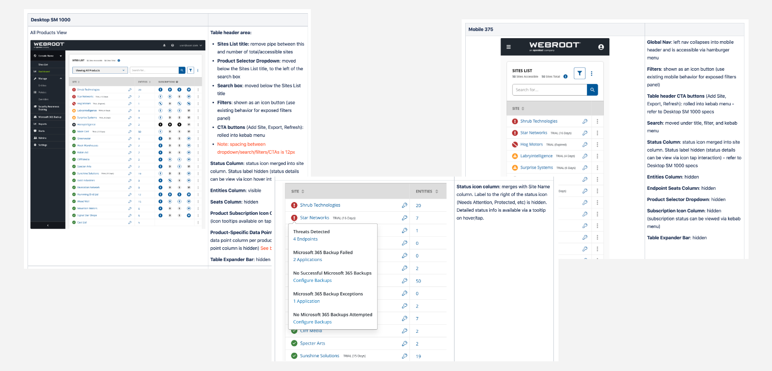Image resolution: width=772 pixels, height=371 pixels.
Task: Click red status icon of Star Networks mobile row
Action: 515,133
